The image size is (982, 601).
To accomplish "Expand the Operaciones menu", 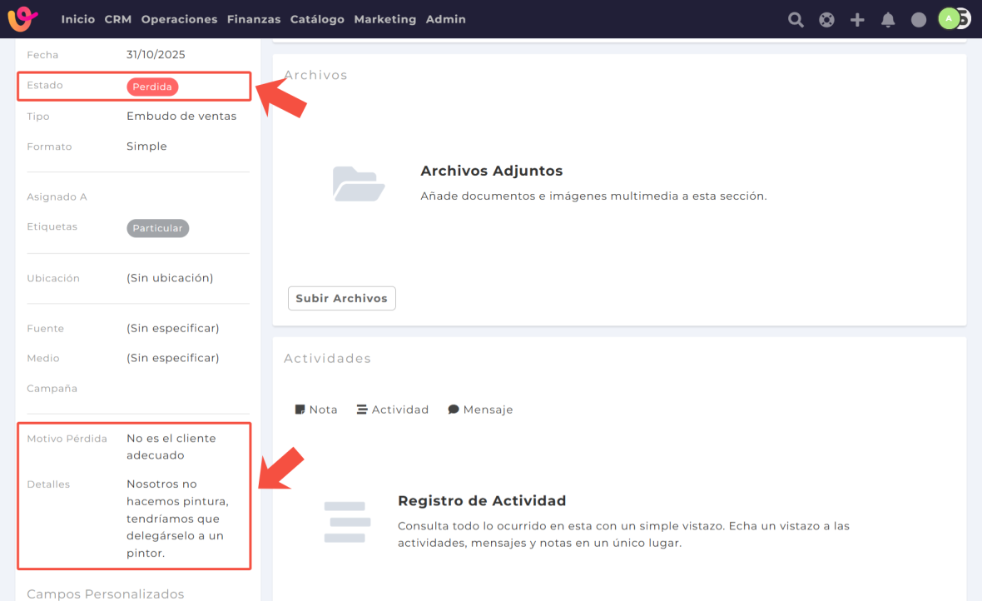I will click(x=179, y=19).
